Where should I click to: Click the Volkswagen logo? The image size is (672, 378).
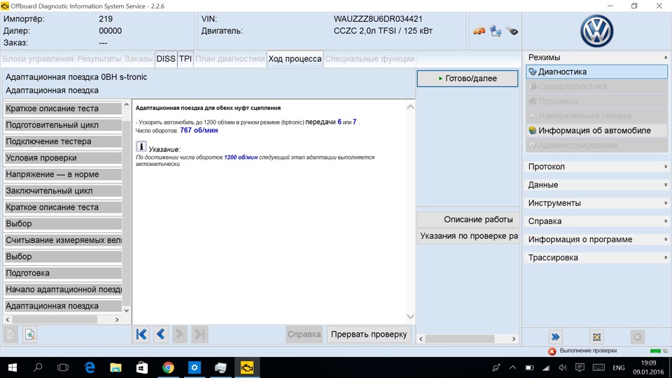(596, 31)
